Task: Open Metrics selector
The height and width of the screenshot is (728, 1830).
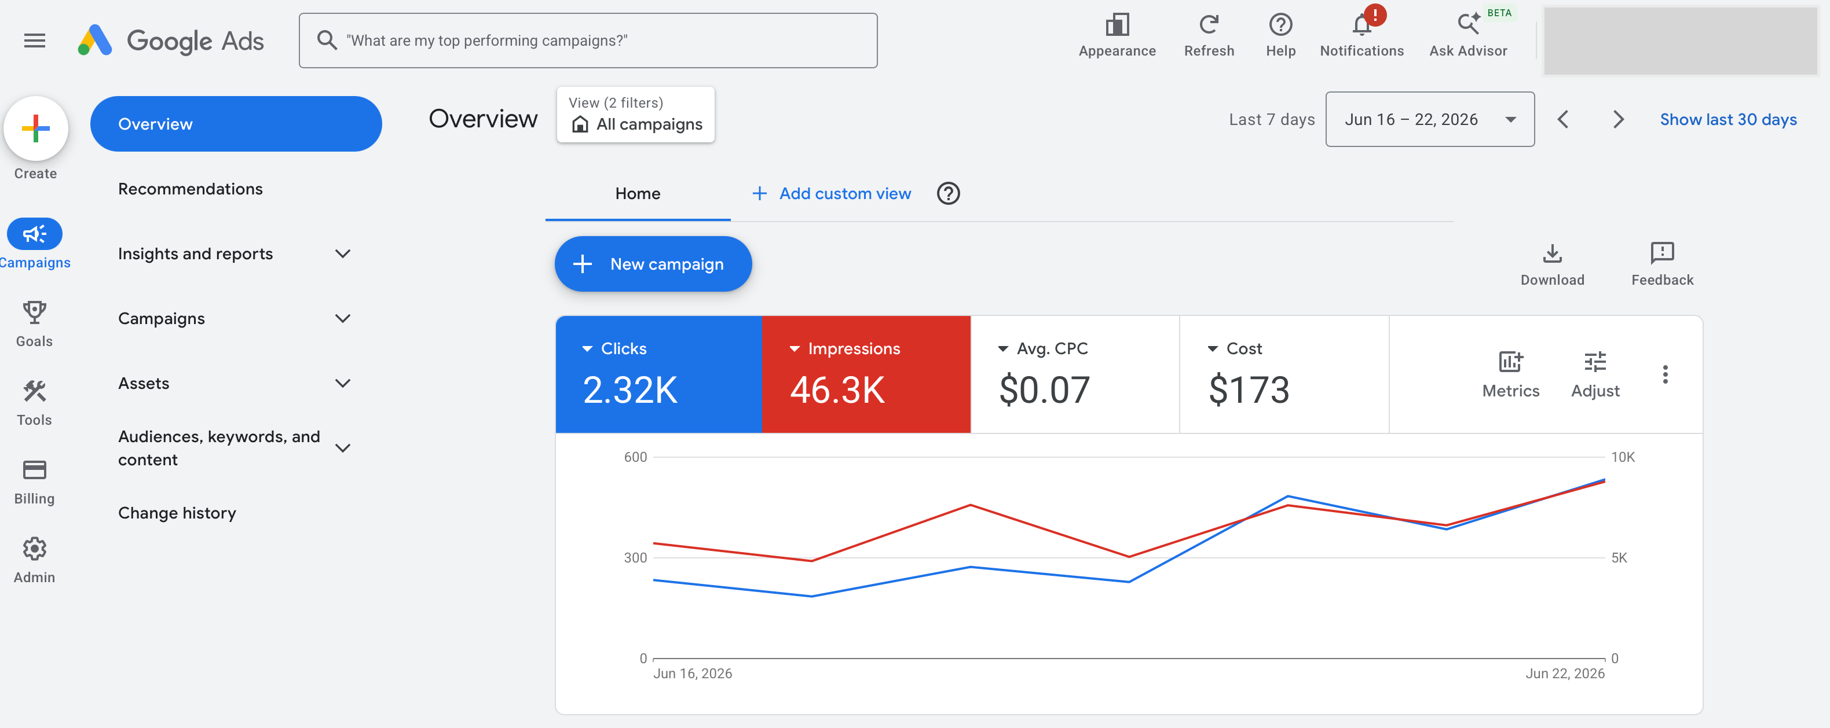Action: (x=1510, y=374)
